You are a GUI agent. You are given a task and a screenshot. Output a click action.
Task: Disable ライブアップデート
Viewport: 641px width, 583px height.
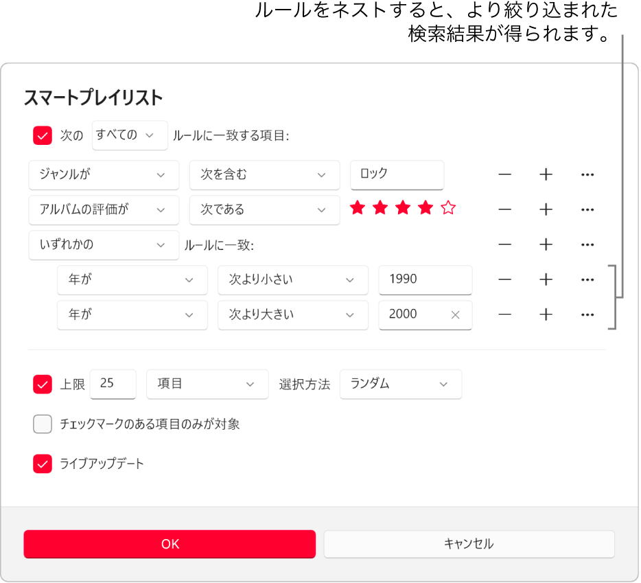[43, 464]
